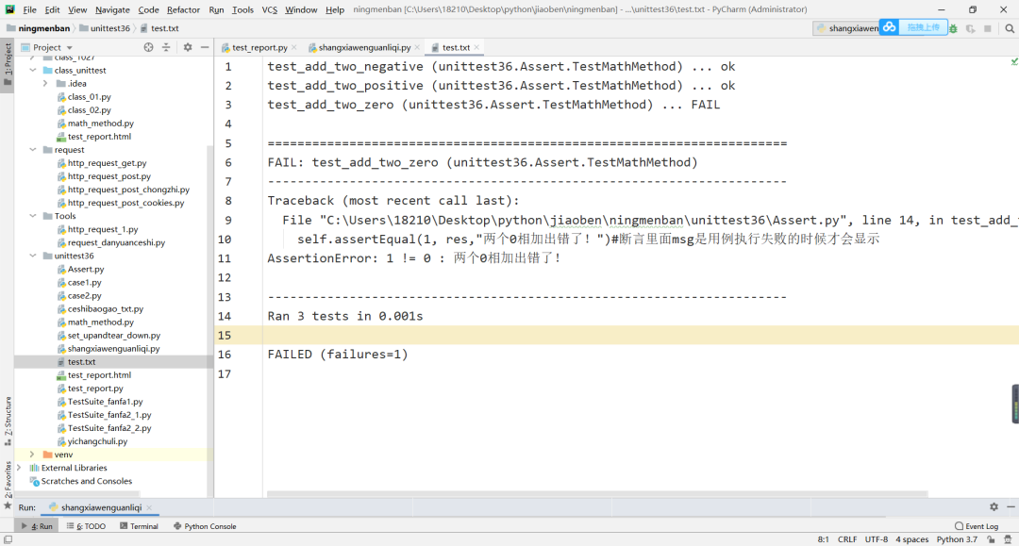Open Run panel settings gear

click(x=994, y=507)
